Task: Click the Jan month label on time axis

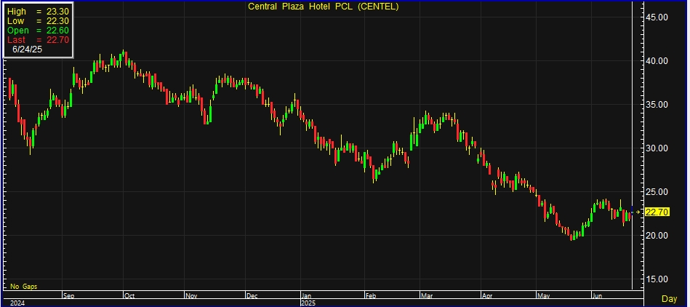Action: 306,295
